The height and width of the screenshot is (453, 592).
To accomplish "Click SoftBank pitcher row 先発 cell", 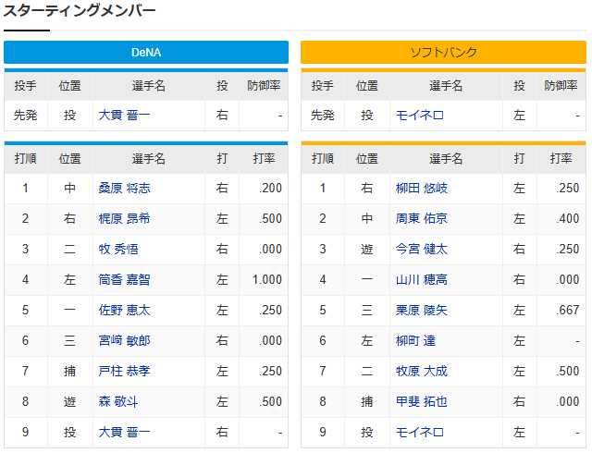I will pos(323,116).
